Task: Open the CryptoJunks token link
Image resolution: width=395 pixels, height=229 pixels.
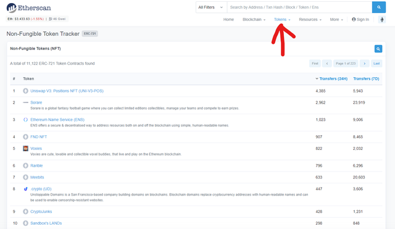Action: coord(41,212)
